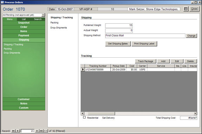The image size is (202, 134).
Task: Click the grid view icon beside Close
Action: coord(186,9)
